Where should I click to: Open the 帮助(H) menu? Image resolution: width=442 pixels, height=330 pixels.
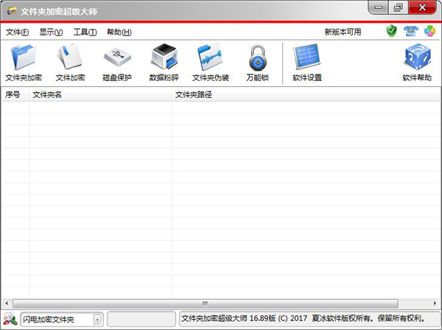point(119,32)
